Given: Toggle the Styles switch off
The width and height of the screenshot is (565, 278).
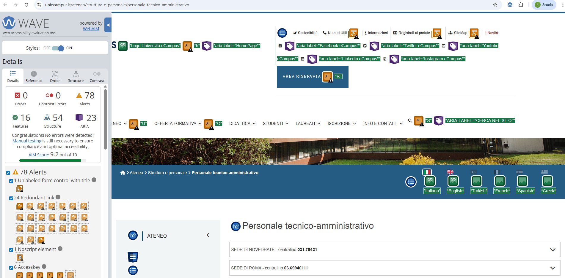Looking at the screenshot, I should click(x=58, y=48).
